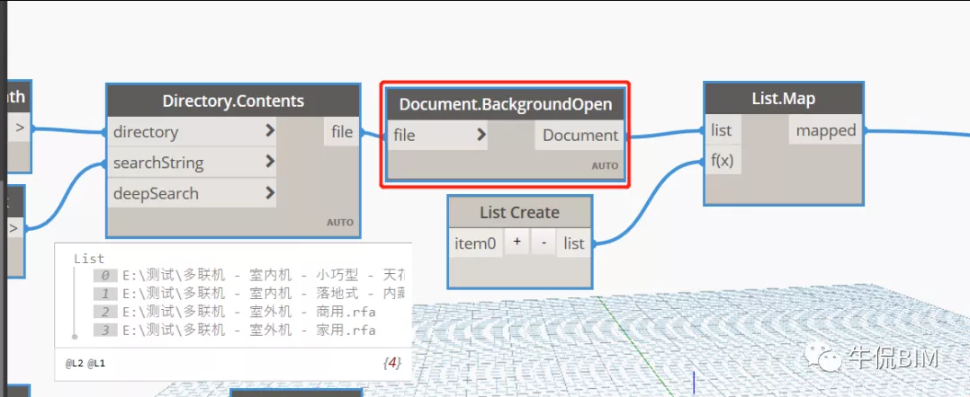
Task: Click the file output port on Directory.Contents
Action: (342, 131)
